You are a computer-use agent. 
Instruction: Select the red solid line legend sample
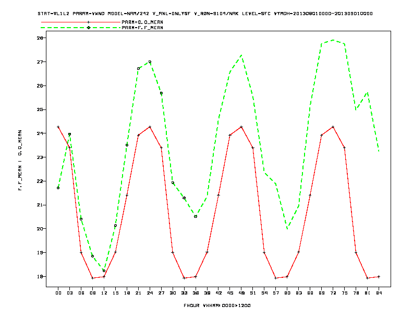click(x=81, y=22)
